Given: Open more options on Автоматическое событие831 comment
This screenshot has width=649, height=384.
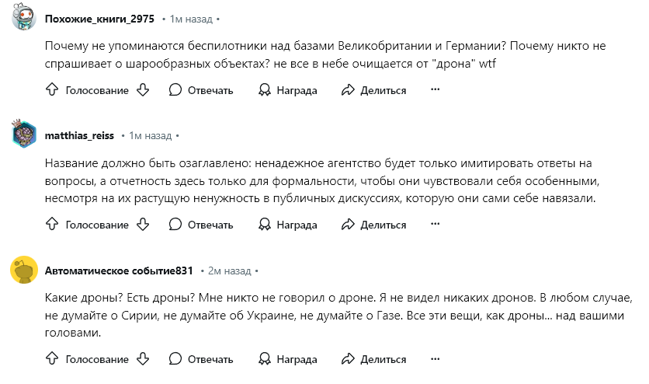Looking at the screenshot, I should coord(435,358).
